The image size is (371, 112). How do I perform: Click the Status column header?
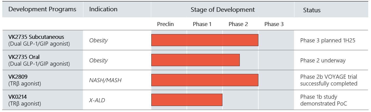pyautogui.click(x=312, y=10)
